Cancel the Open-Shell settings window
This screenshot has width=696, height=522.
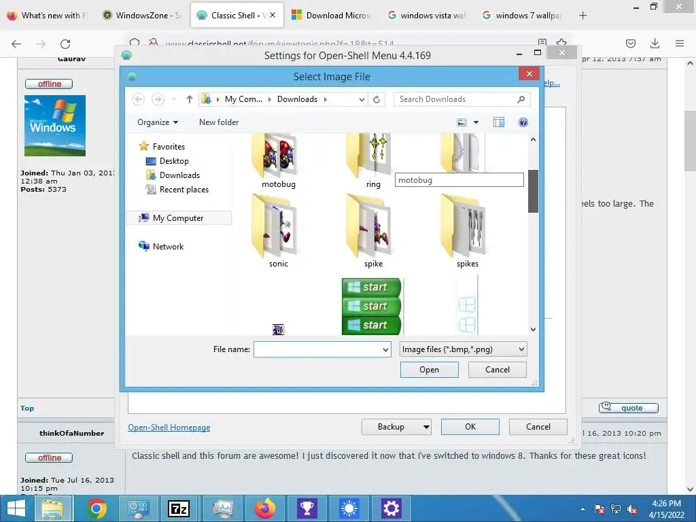[x=538, y=427]
